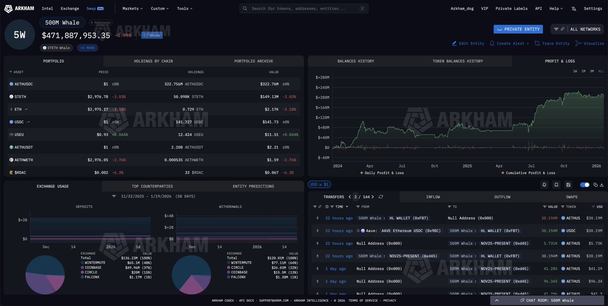Open the Inflow transfers tab
Viewport: 608px width, 306px height.
point(433,197)
